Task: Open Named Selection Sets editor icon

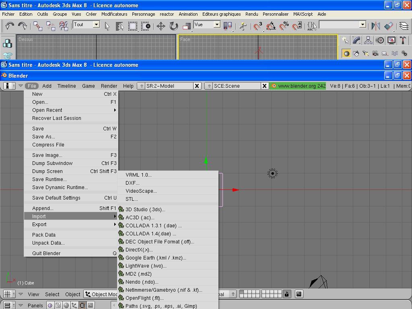Action: point(312,26)
